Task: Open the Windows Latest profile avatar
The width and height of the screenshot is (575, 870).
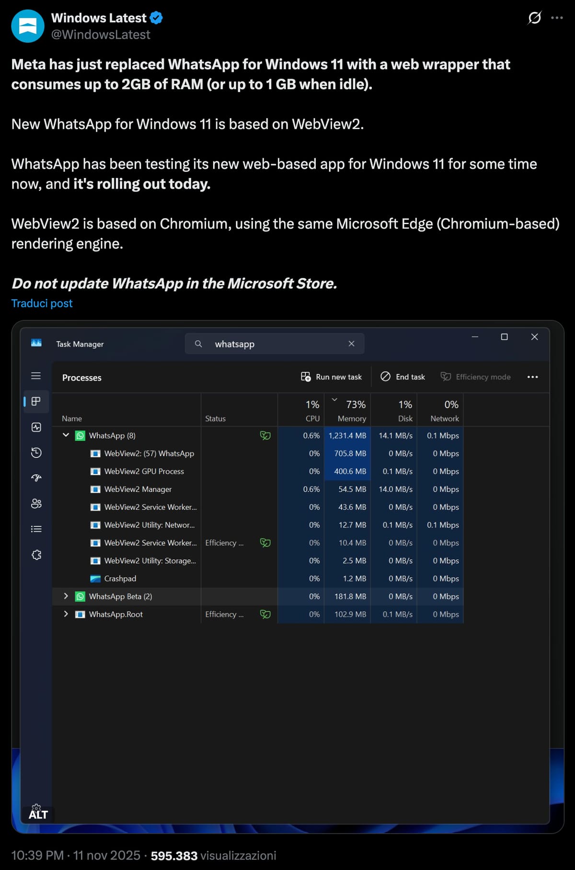Action: (x=28, y=26)
